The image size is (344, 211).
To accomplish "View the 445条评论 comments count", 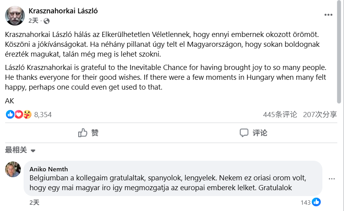I will (280, 114).
